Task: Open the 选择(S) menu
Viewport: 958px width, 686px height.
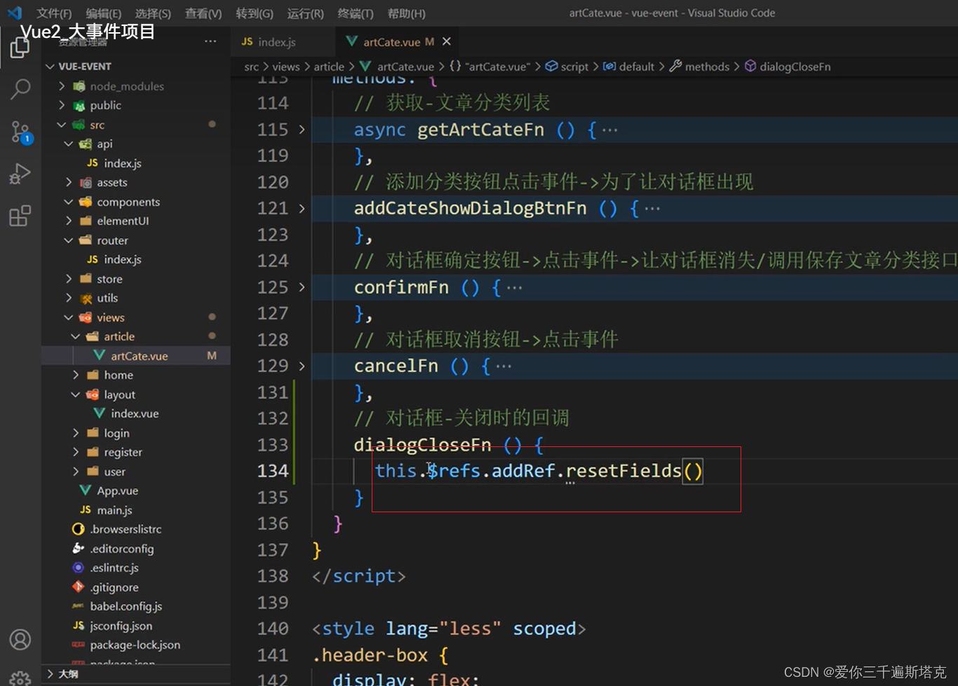Action: [153, 13]
